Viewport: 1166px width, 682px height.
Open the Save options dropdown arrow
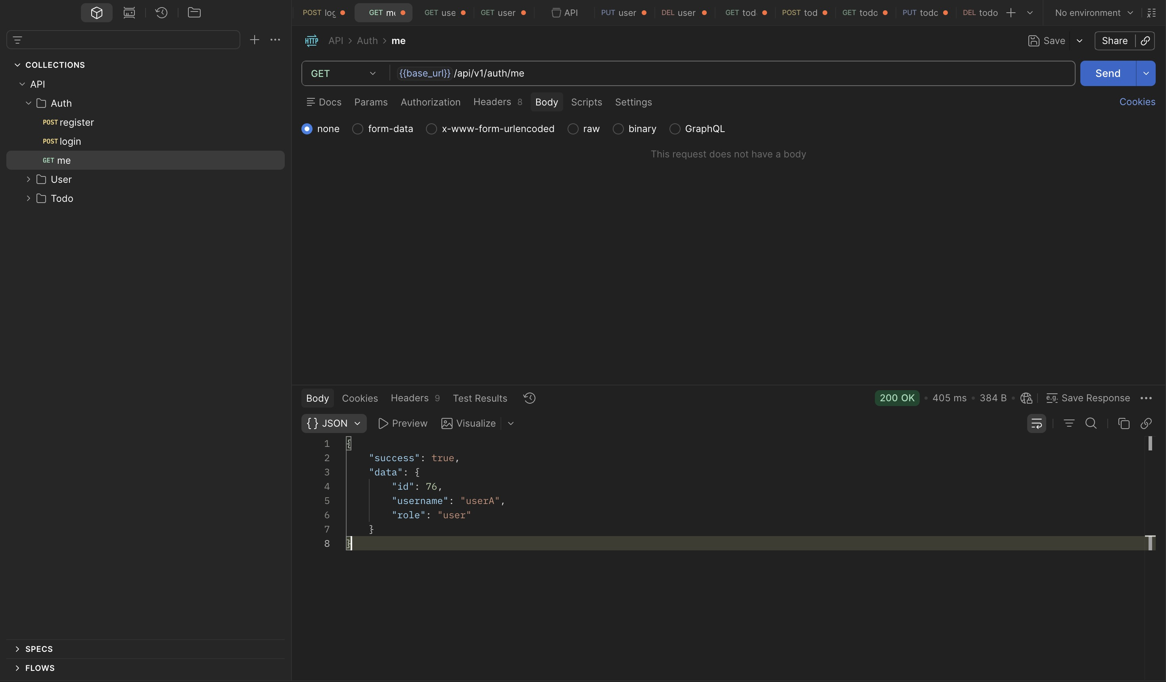(x=1080, y=41)
